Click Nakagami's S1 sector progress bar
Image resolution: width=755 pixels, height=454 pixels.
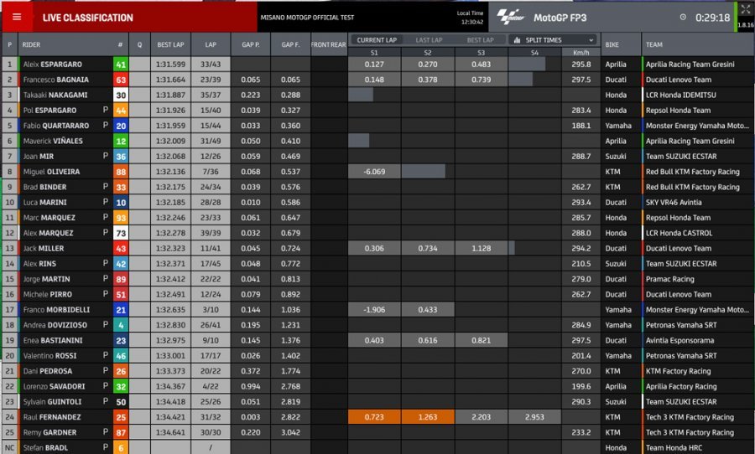point(361,95)
